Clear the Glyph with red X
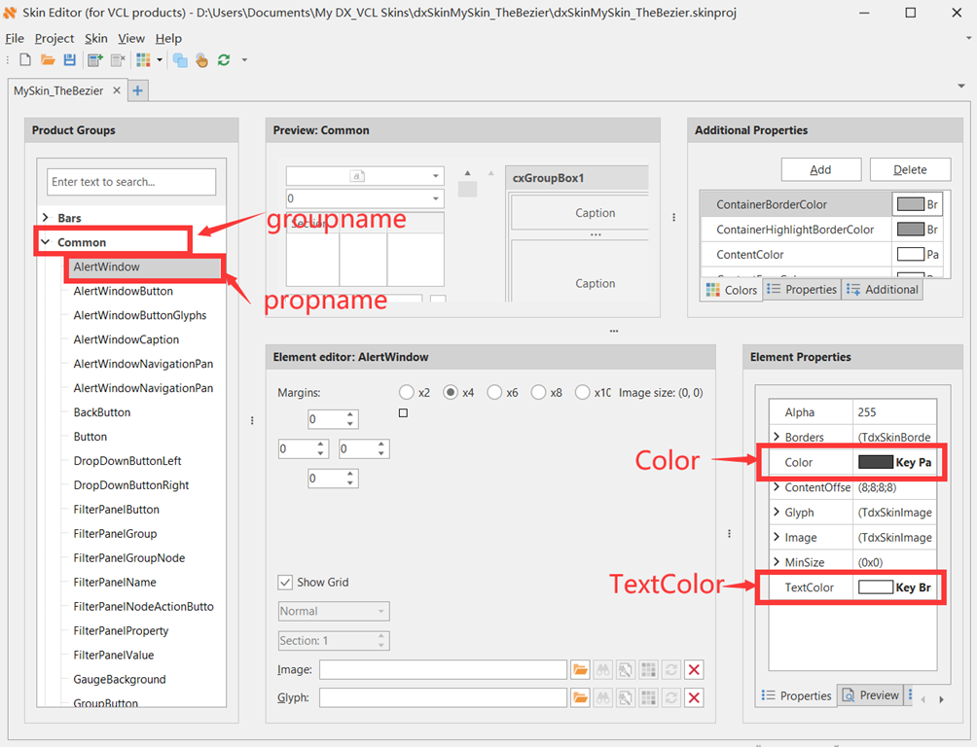Viewport: 977px width, 747px height. [694, 697]
